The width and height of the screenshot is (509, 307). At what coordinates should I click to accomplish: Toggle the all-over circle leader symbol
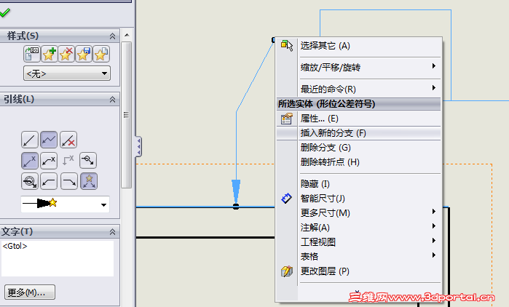(x=30, y=181)
